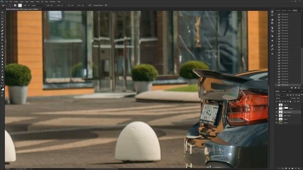Link layers using the chain icon

tap(280, 169)
